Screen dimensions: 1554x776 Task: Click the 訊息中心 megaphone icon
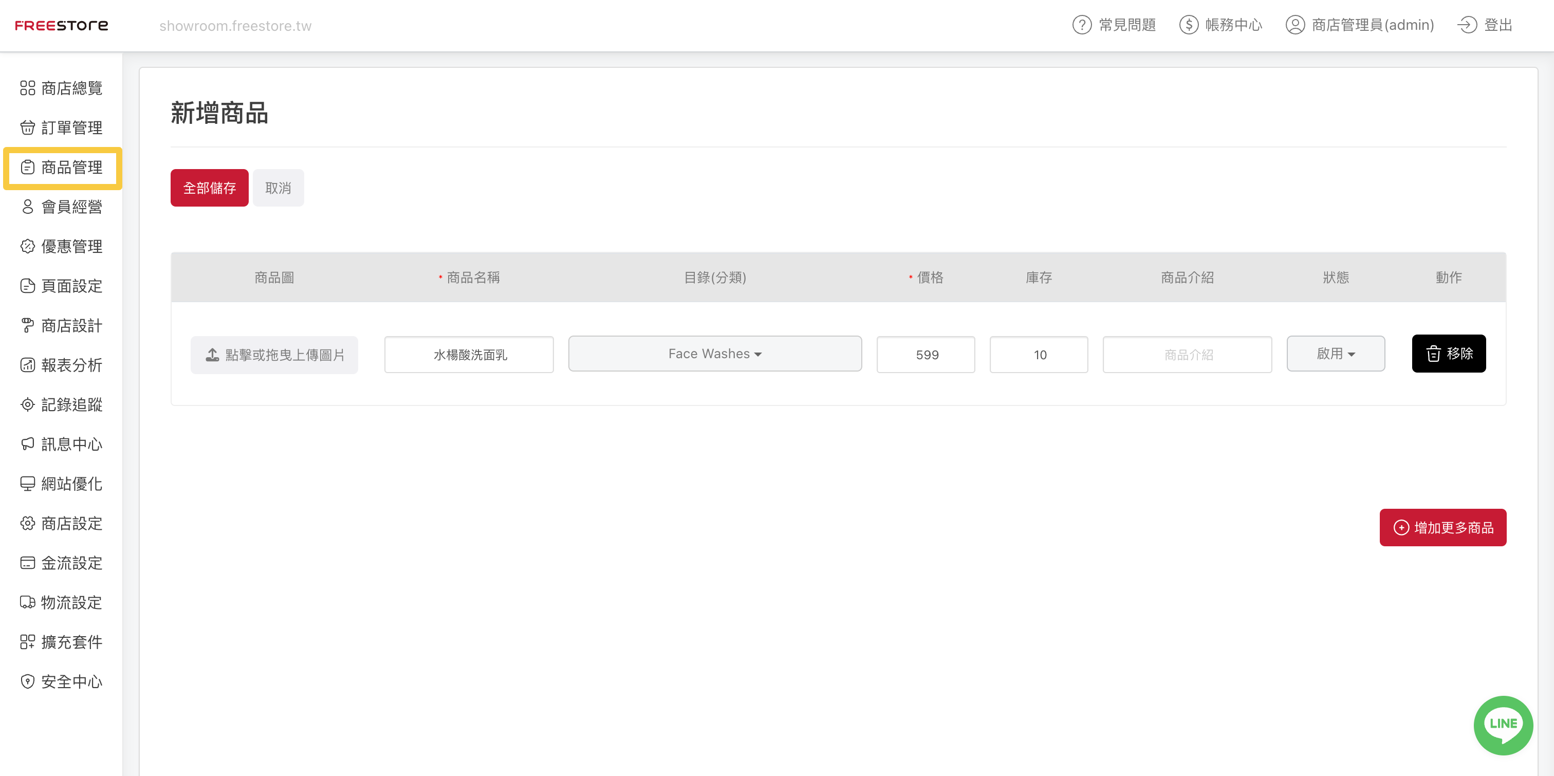27,444
